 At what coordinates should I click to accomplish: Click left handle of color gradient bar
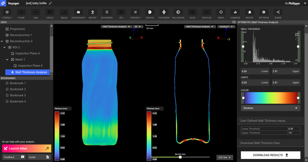pos(243,98)
